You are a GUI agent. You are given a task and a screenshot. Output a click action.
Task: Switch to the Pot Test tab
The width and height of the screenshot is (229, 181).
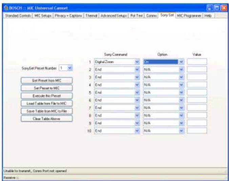[137, 16]
